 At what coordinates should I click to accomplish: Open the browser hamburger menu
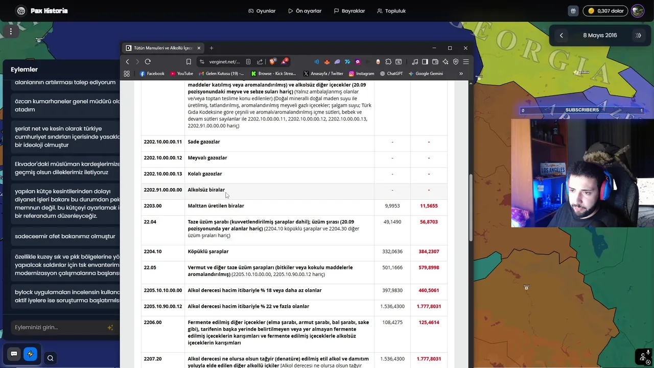pyautogui.click(x=466, y=62)
